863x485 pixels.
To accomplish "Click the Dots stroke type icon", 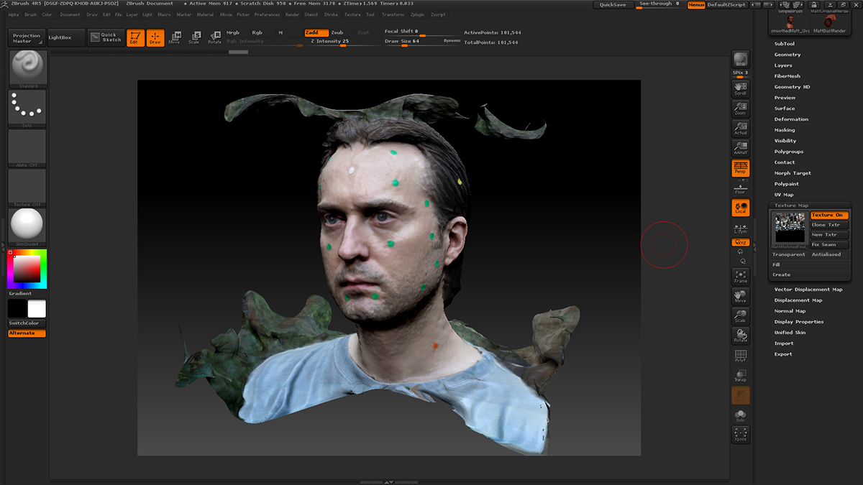I will [x=27, y=108].
